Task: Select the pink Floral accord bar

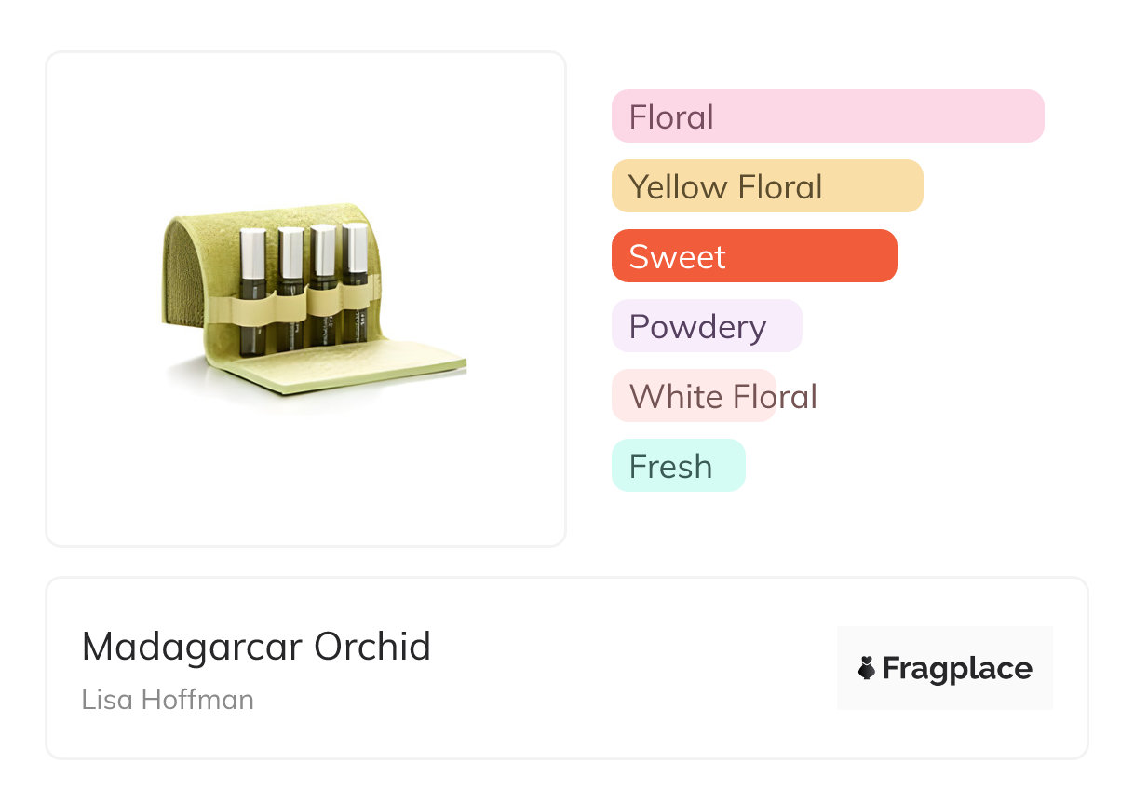Action: click(827, 116)
